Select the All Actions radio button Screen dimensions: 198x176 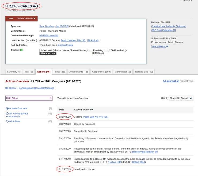click(x=7, y=121)
